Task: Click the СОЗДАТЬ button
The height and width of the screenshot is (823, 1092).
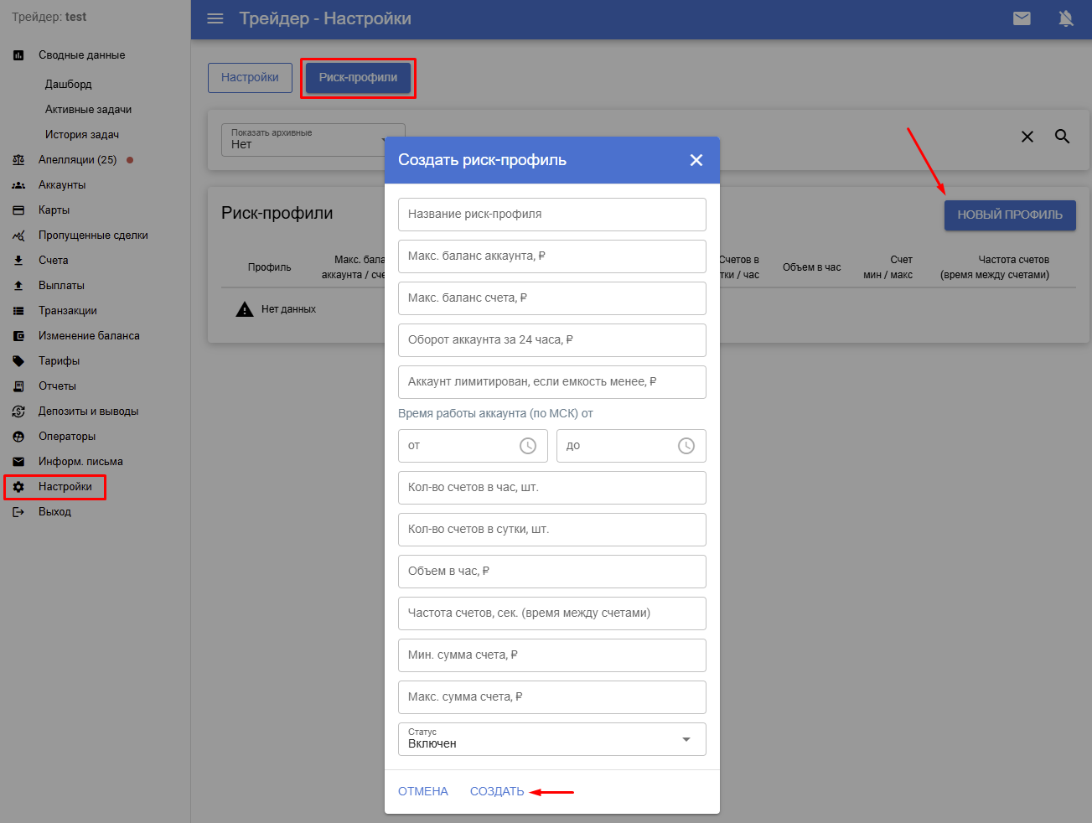Action: tap(497, 791)
